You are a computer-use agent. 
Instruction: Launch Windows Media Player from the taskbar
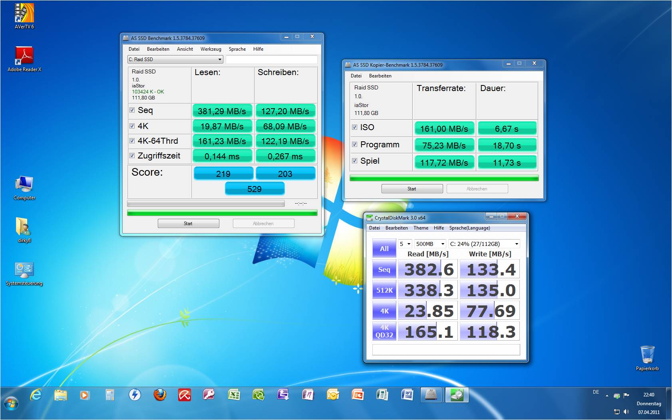click(85, 395)
